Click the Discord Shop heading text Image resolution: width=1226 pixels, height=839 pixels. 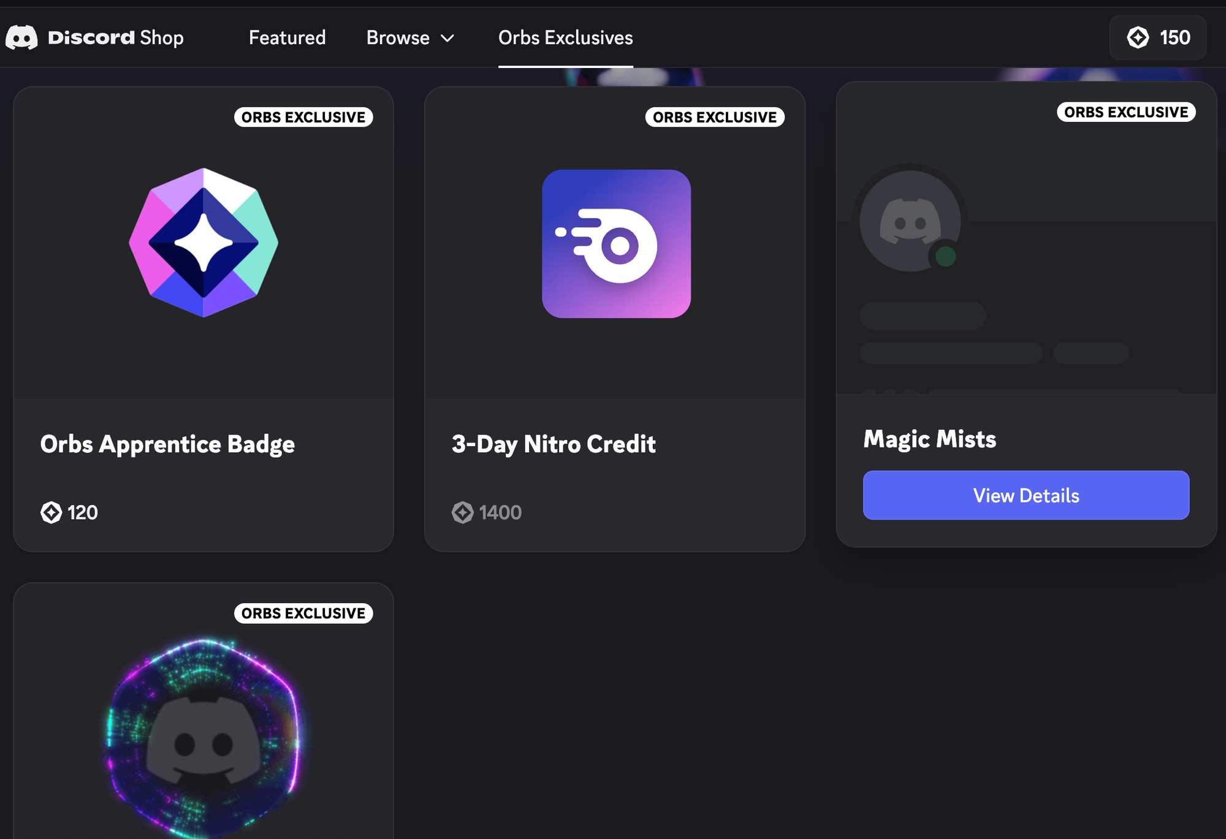click(116, 38)
